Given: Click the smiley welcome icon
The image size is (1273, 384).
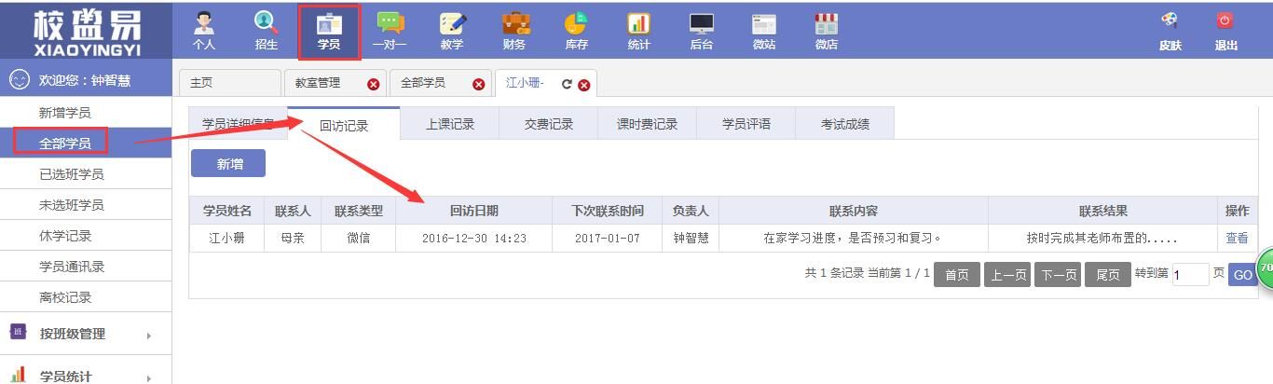Looking at the screenshot, I should [x=19, y=80].
